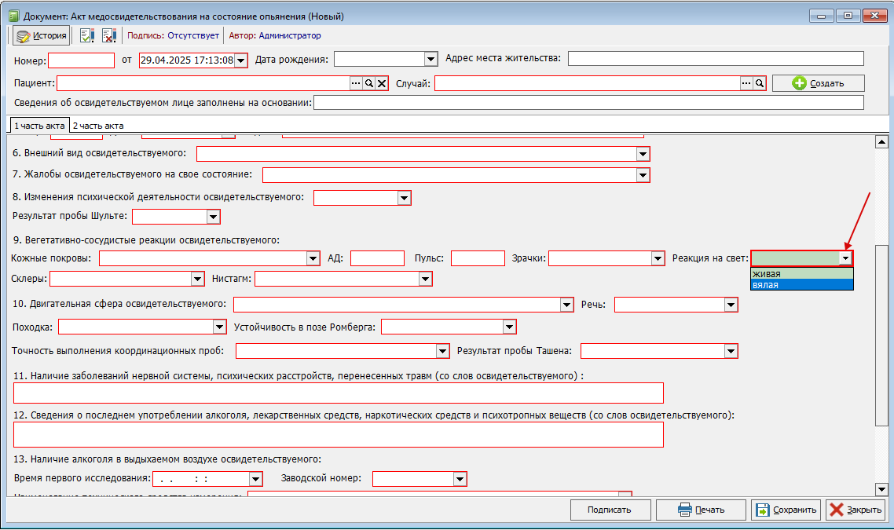Open Склеры dropdown

pos(197,279)
